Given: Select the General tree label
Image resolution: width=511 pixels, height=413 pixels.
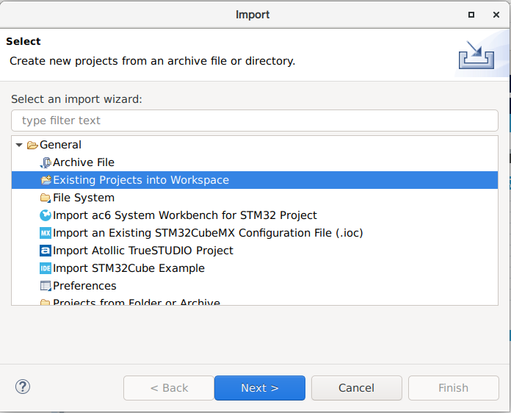Looking at the screenshot, I should point(60,145).
